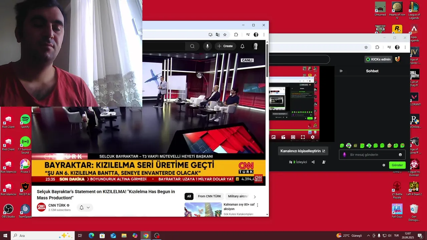Click the Selçuk Bayraktar video title text
The width and height of the screenshot is (427, 240).
[106, 195]
